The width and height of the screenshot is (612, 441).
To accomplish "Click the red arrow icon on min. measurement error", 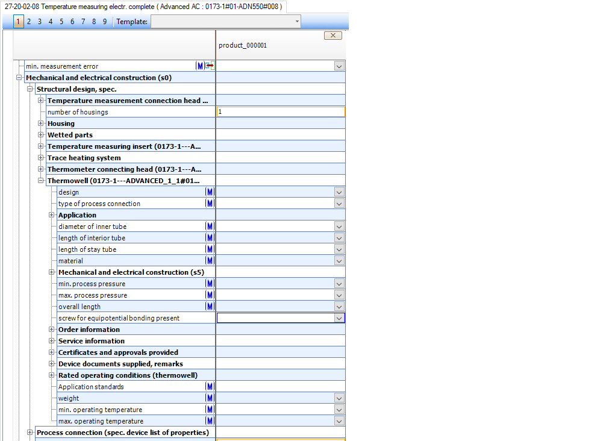I will point(210,66).
